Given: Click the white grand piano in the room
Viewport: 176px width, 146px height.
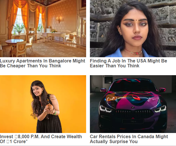Looking at the screenshot, I should 53,36.
